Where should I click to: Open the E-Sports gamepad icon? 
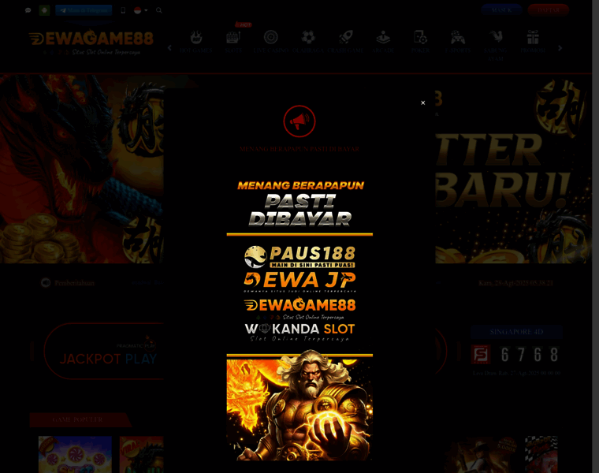pyautogui.click(x=458, y=37)
